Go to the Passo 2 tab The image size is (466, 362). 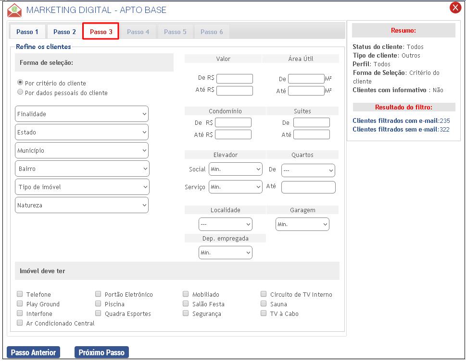pos(64,32)
